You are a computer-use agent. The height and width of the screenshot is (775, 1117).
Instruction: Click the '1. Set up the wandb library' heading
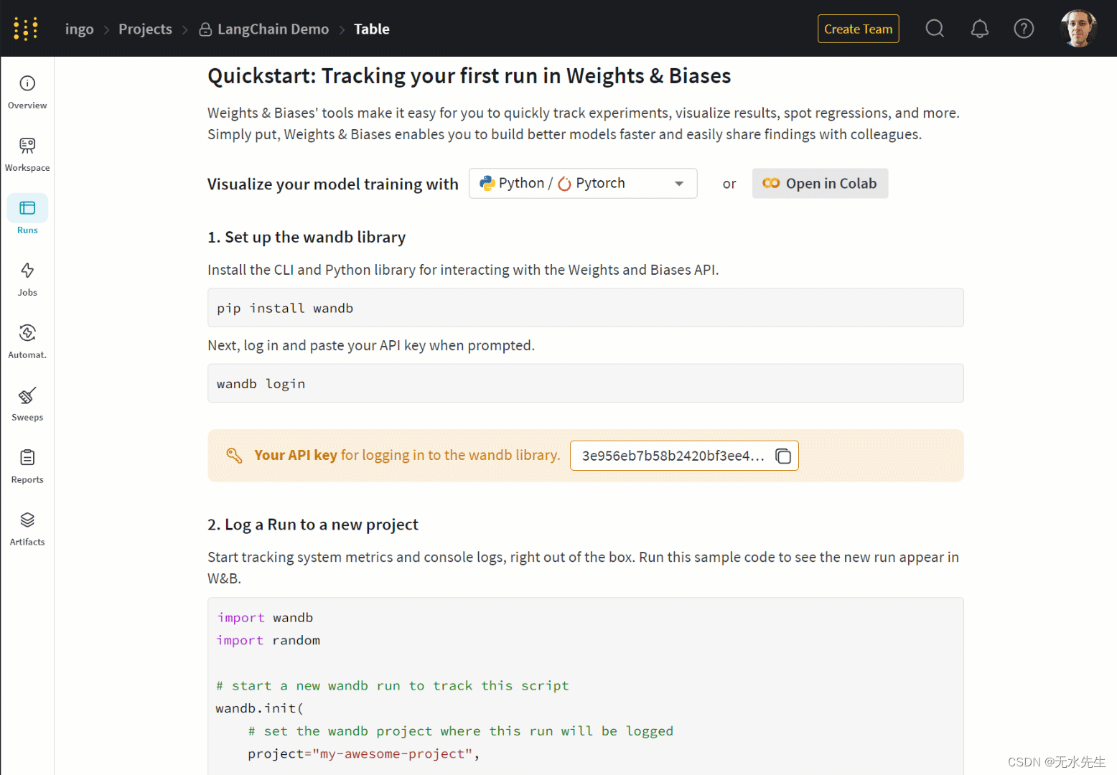pyautogui.click(x=307, y=237)
